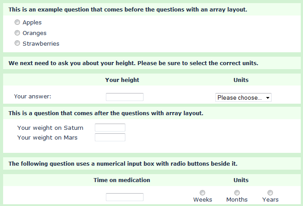Pick the Strawberries radio button

click(x=17, y=43)
